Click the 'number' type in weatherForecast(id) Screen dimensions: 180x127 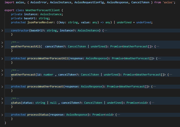pyautogui.click(x=48, y=75)
